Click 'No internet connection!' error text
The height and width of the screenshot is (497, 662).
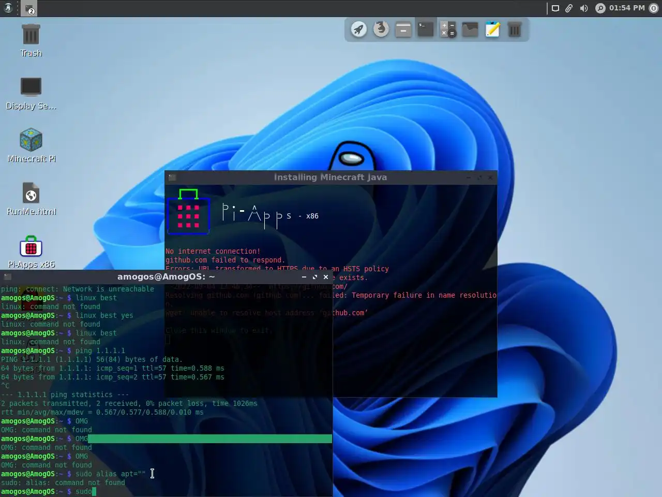point(213,251)
